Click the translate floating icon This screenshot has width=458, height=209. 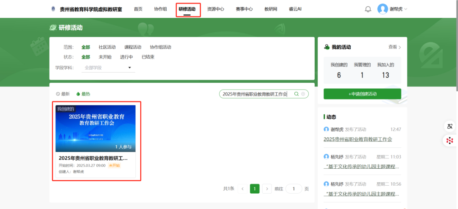pos(450,126)
